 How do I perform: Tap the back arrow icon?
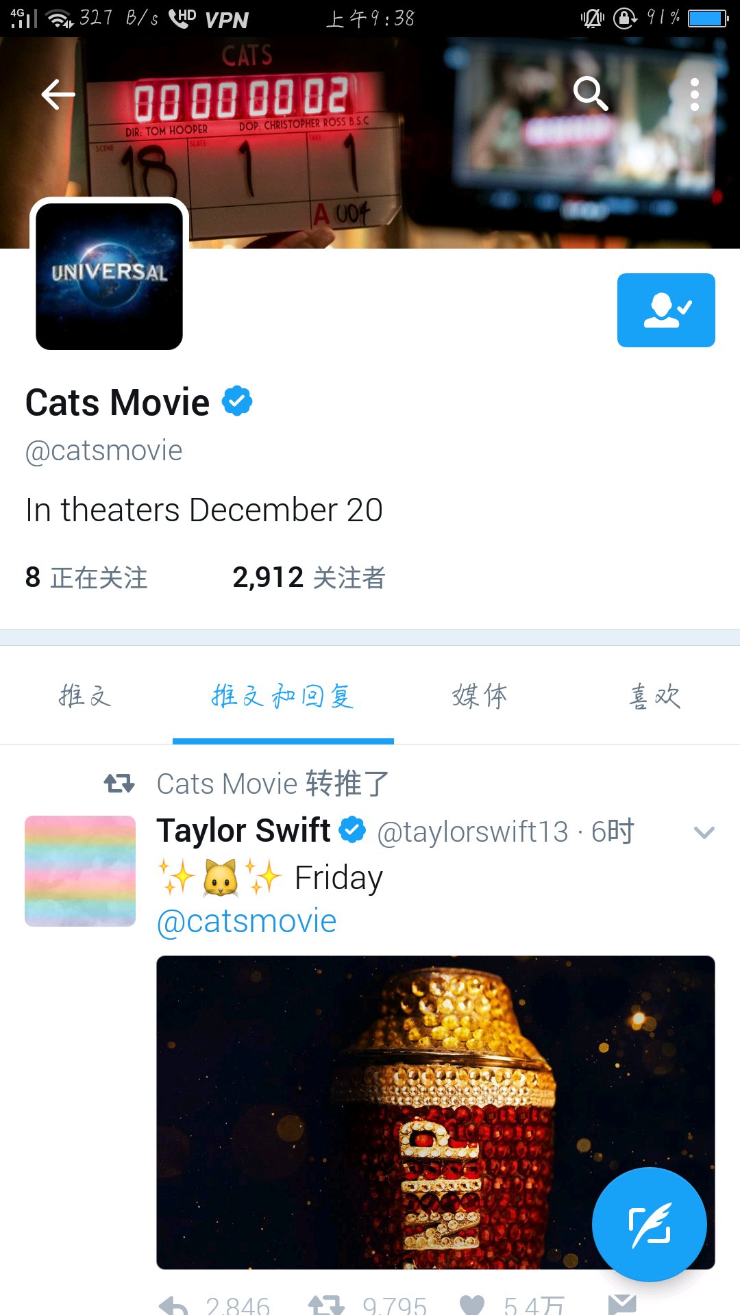(x=58, y=95)
